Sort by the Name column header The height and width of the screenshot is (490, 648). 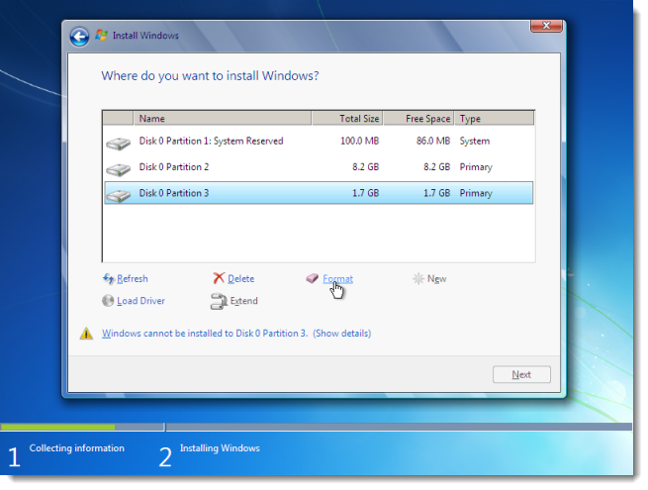click(x=223, y=118)
